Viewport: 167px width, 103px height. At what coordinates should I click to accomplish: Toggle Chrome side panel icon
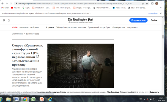152,4
